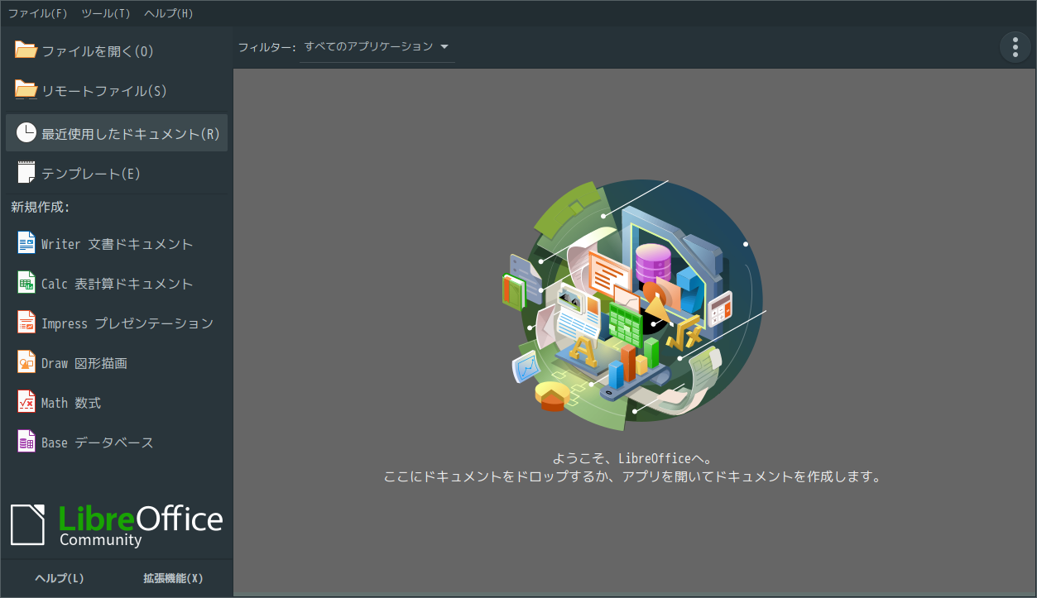
Task: Open the ツール(T) menu
Action: point(106,13)
